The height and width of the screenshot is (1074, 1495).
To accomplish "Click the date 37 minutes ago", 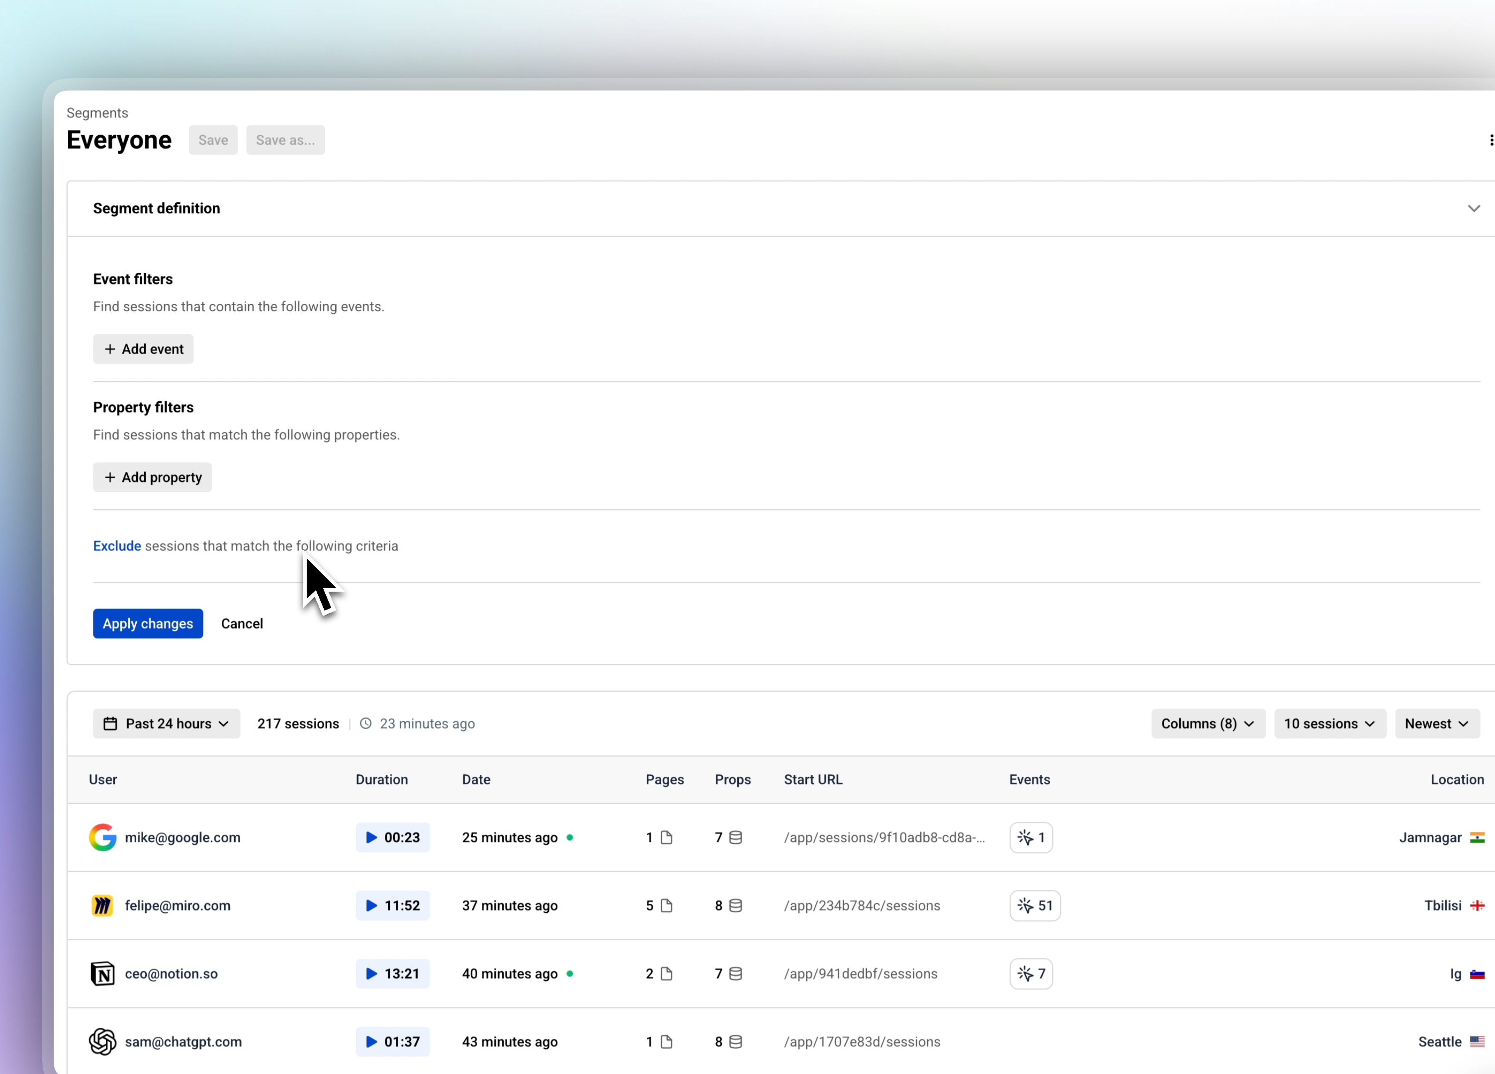I will (x=510, y=905).
